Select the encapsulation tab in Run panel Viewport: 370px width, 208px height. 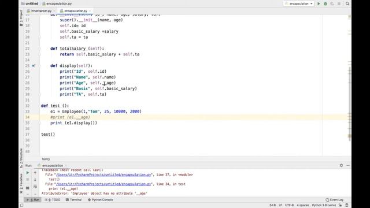coord(53,166)
